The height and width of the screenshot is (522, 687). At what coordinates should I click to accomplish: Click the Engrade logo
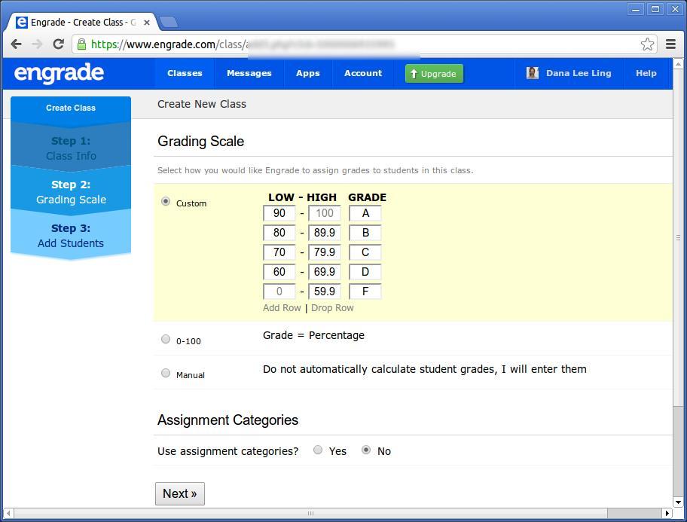pyautogui.click(x=58, y=73)
